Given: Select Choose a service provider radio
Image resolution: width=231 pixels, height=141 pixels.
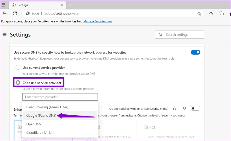Looking at the screenshot, I should click(18, 83).
